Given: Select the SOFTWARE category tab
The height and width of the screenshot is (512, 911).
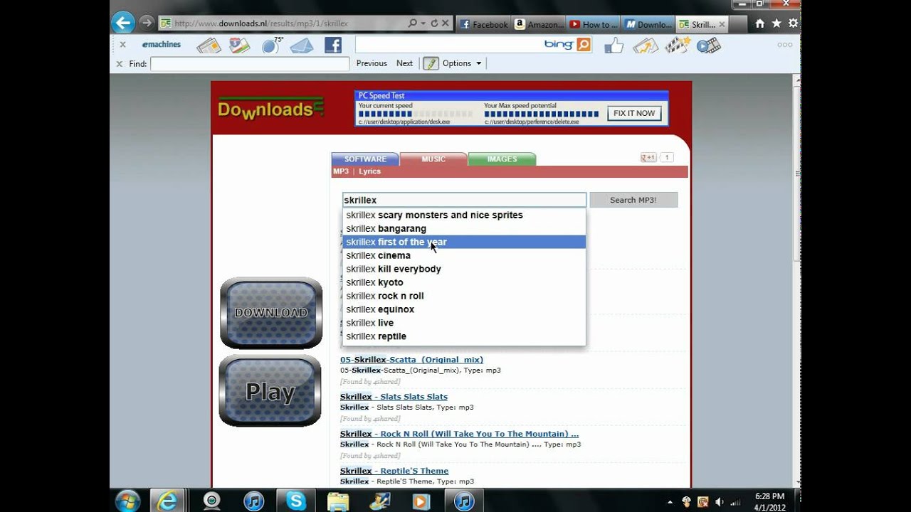Looking at the screenshot, I should click(x=365, y=159).
